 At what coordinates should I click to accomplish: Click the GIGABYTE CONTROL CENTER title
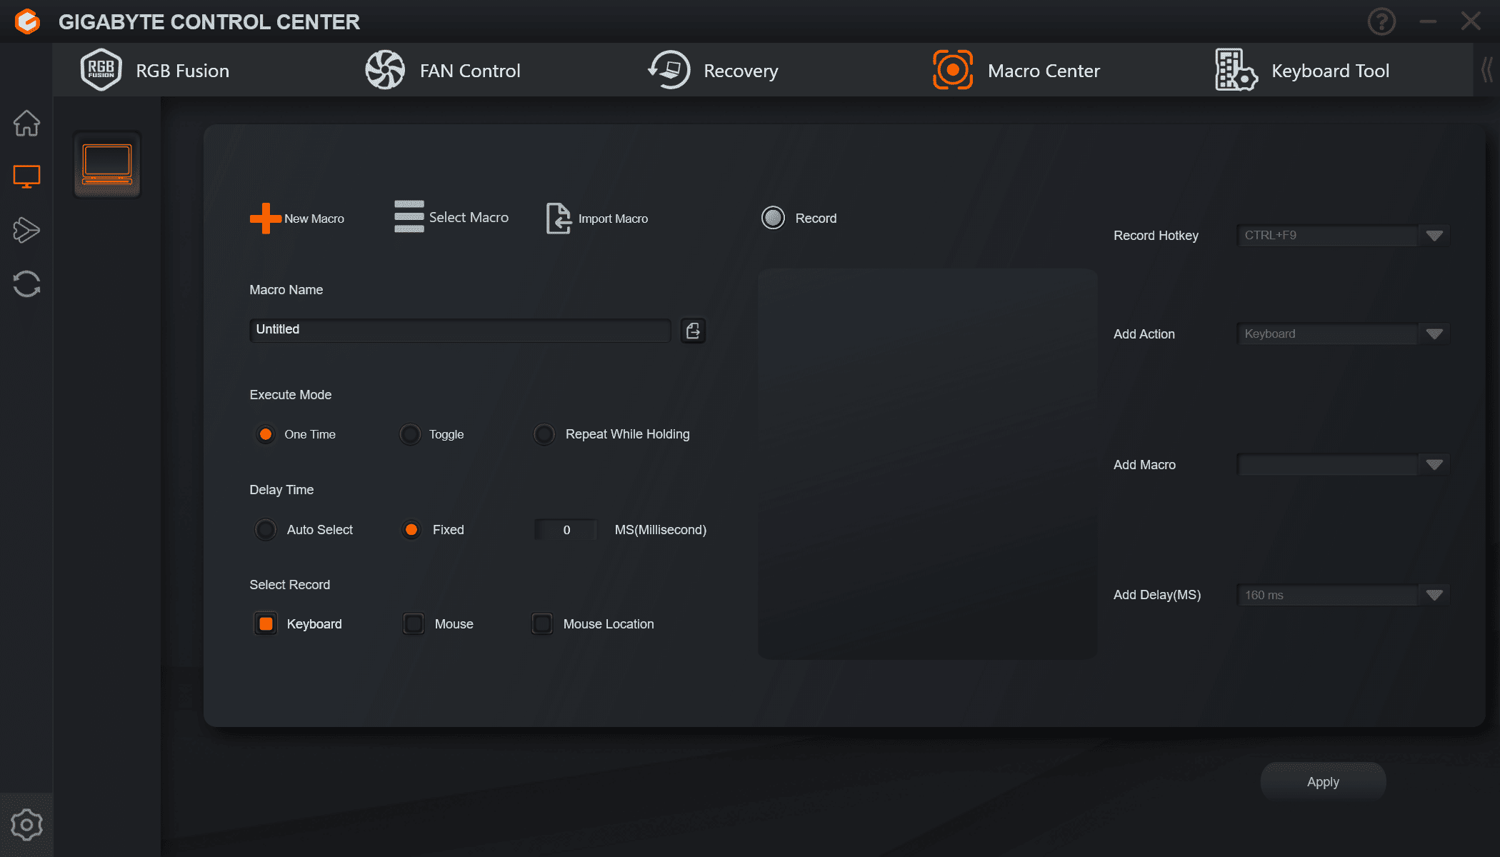pos(209,22)
